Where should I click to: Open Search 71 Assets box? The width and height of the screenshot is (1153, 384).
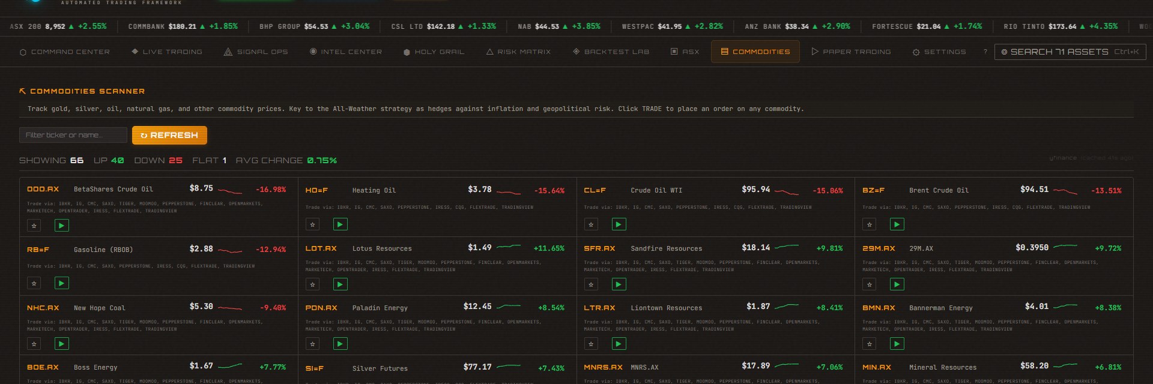click(1070, 52)
